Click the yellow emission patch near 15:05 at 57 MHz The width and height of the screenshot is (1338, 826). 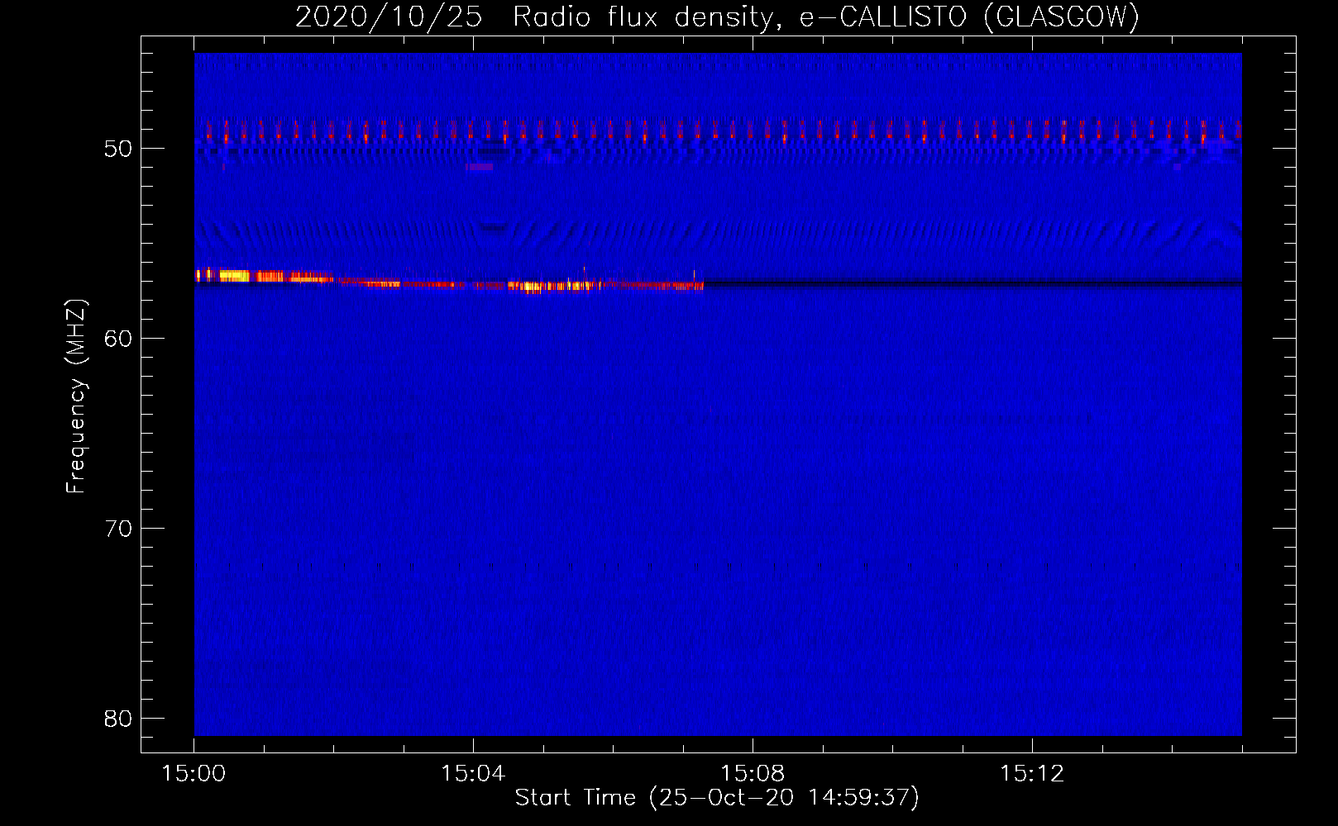tap(552, 287)
